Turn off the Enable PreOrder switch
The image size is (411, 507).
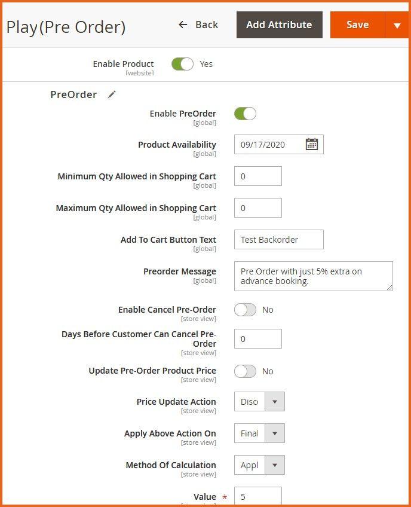click(245, 114)
